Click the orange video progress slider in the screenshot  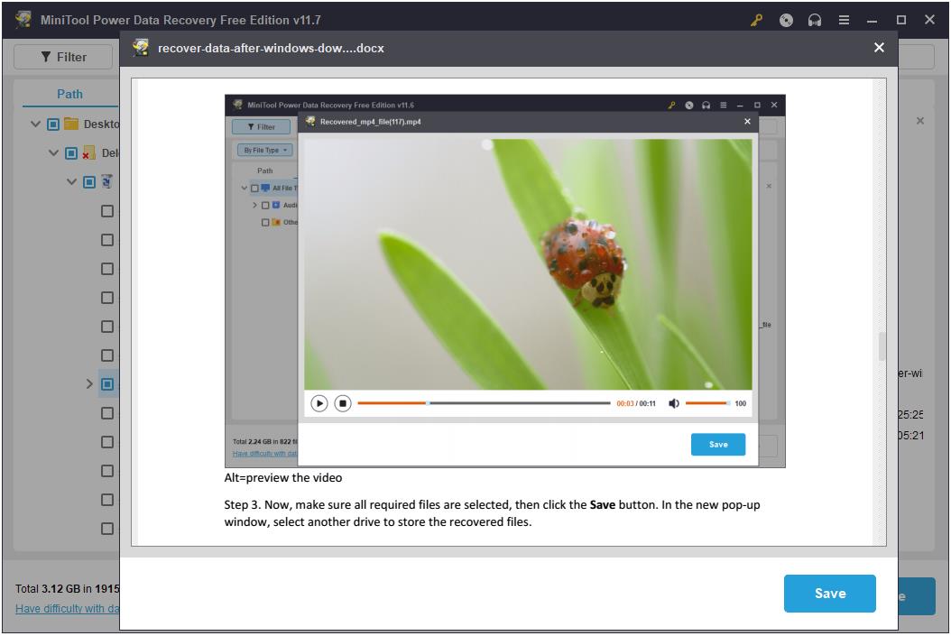click(484, 403)
